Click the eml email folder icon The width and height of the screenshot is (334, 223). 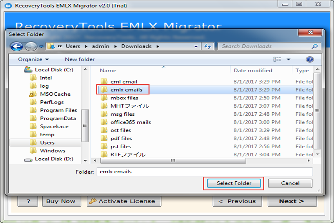(104, 81)
